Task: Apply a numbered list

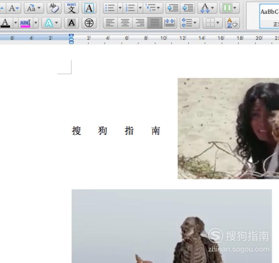Action: point(130,8)
